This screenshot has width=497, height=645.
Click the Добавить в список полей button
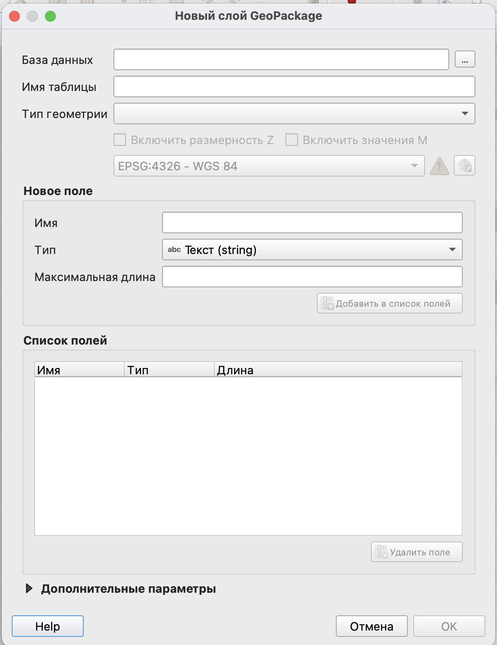389,304
